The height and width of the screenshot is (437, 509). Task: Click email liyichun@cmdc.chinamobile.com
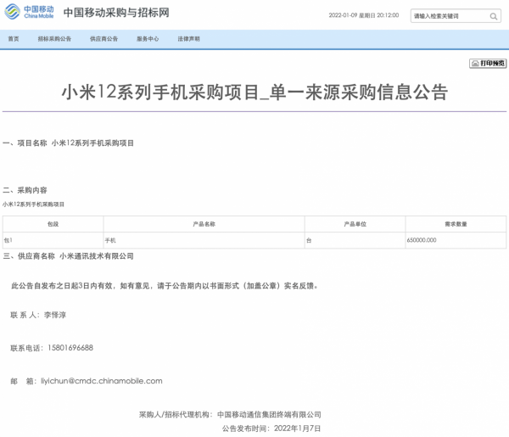click(x=102, y=381)
